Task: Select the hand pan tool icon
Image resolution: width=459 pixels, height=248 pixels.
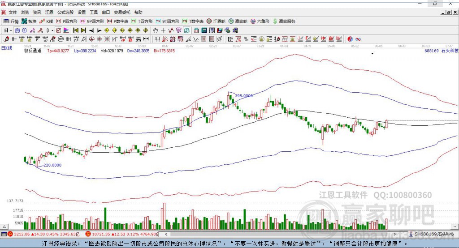Action: [x=156, y=30]
